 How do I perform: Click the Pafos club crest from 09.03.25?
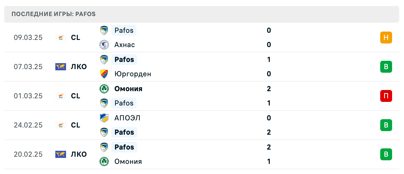(104, 30)
